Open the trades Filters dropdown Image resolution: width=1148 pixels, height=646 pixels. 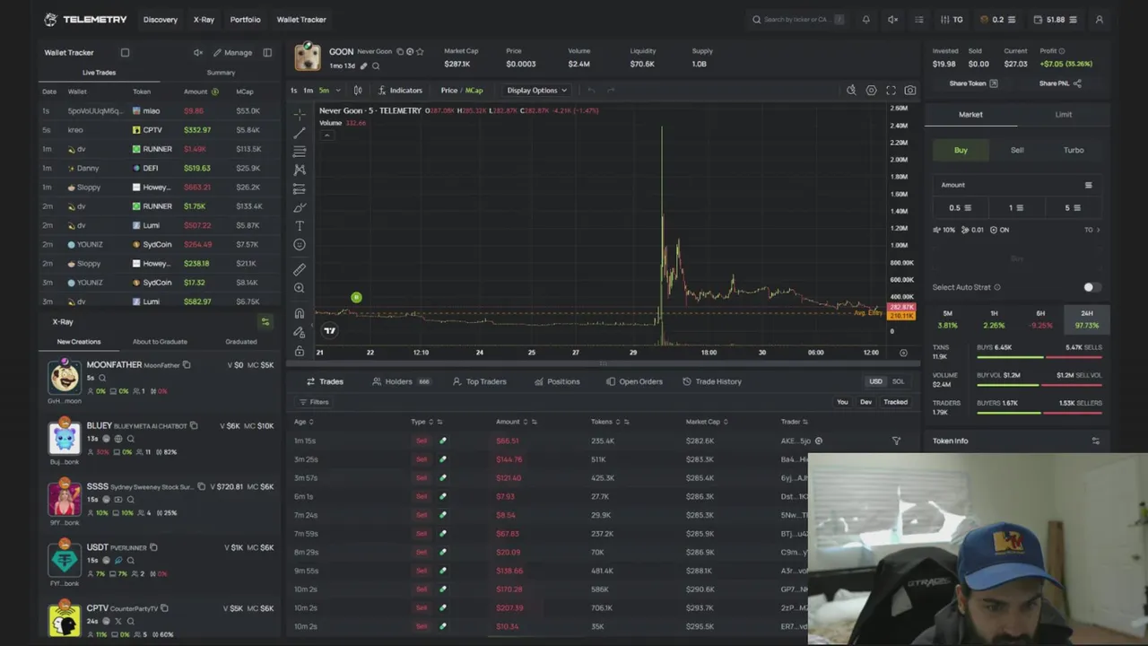(x=314, y=402)
